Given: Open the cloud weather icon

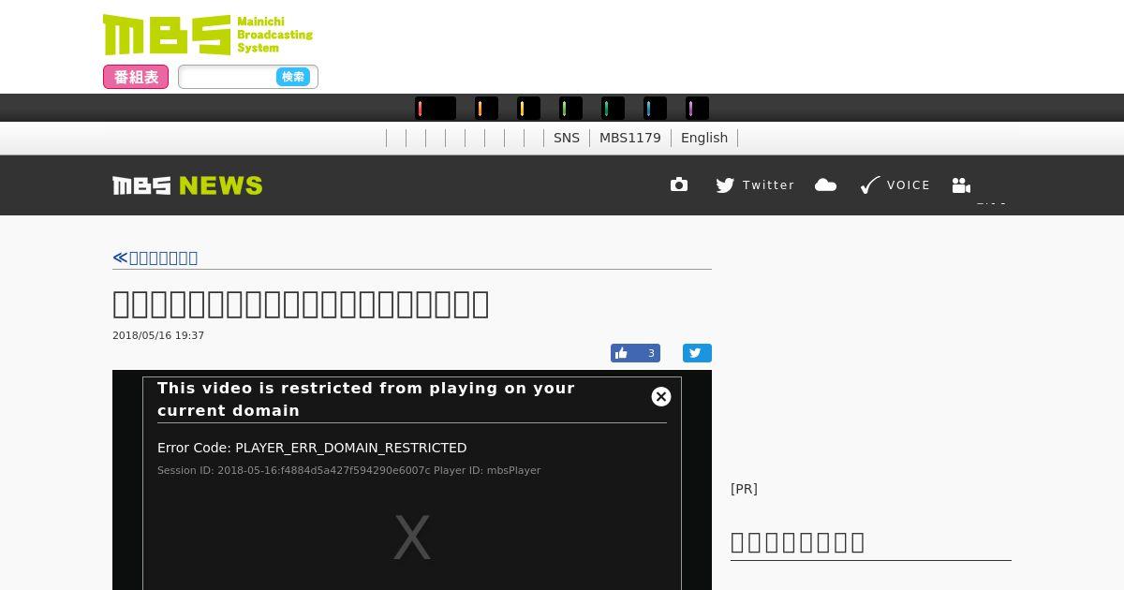Looking at the screenshot, I should click(825, 185).
